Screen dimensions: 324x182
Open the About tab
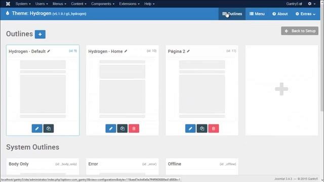(280, 14)
